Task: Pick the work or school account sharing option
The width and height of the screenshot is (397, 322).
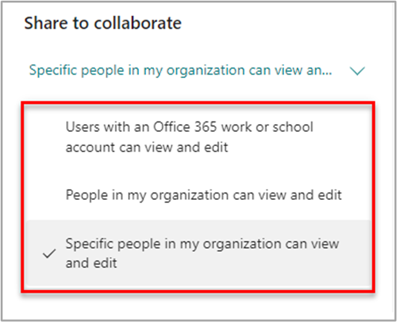Action: pyautogui.click(x=188, y=137)
